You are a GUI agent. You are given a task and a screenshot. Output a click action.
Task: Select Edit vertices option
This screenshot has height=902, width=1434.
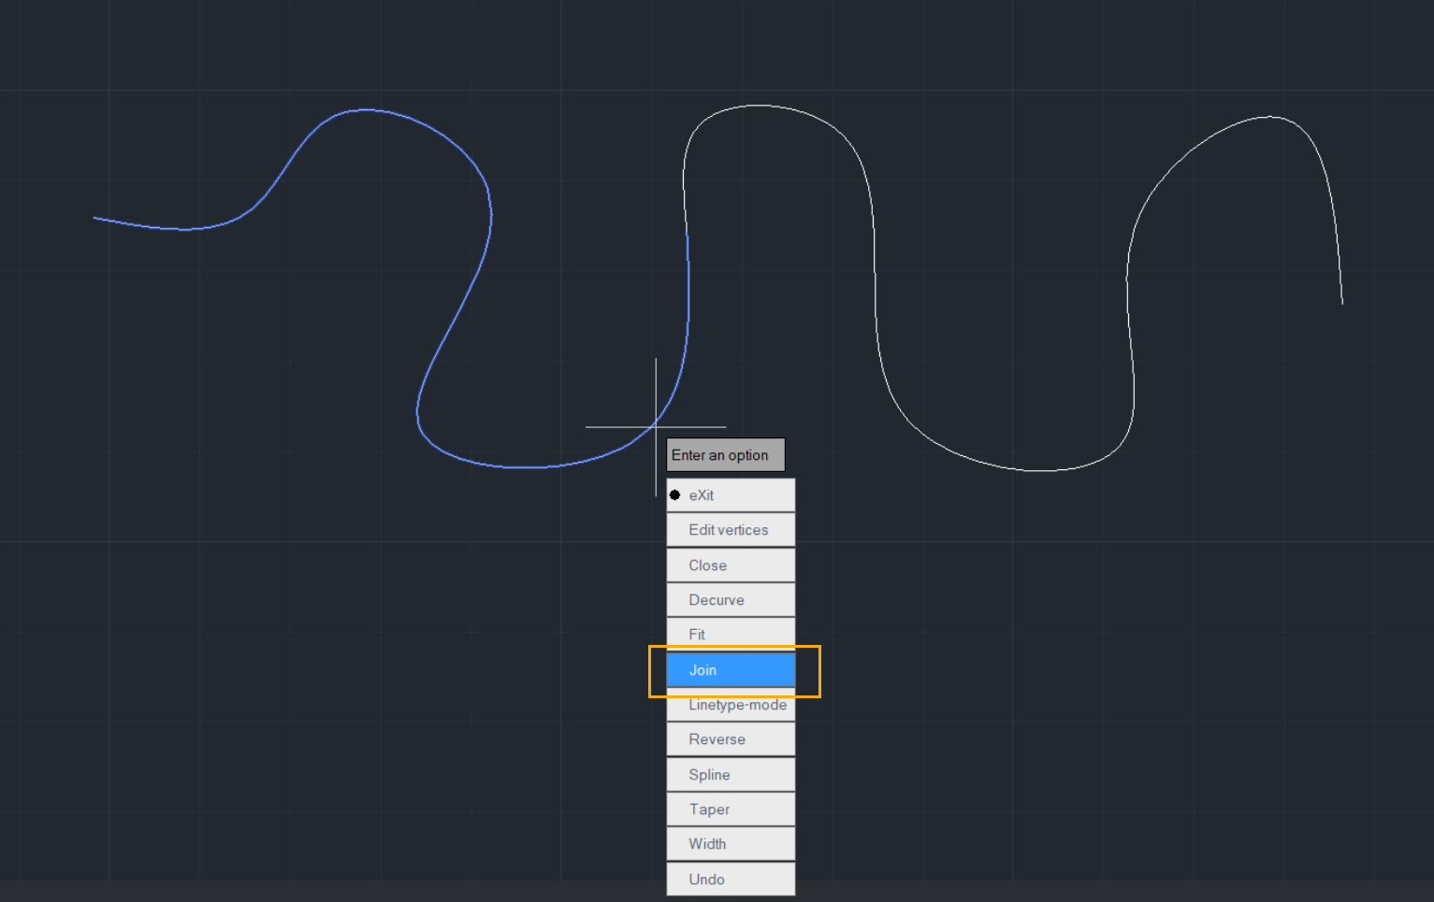coord(731,530)
